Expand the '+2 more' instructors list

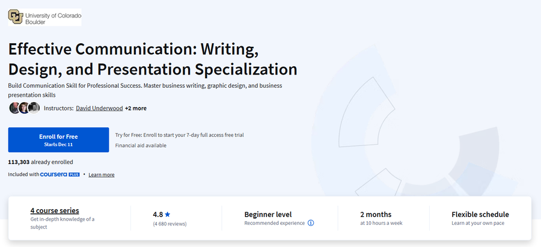[x=135, y=108]
